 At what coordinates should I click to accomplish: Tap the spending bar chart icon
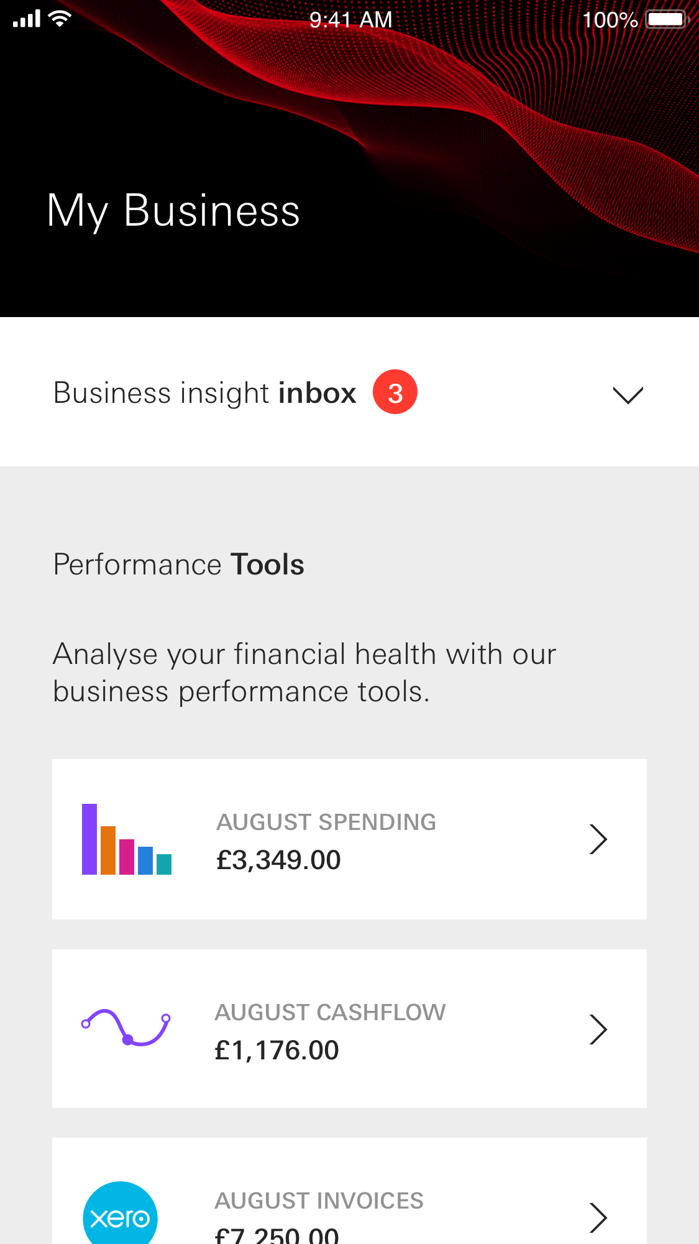127,839
